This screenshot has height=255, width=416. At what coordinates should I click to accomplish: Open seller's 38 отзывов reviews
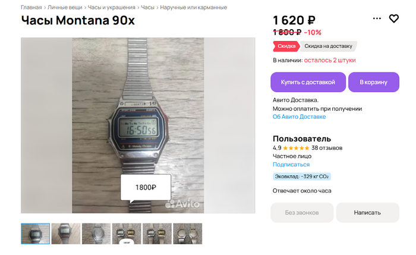pyautogui.click(x=327, y=148)
